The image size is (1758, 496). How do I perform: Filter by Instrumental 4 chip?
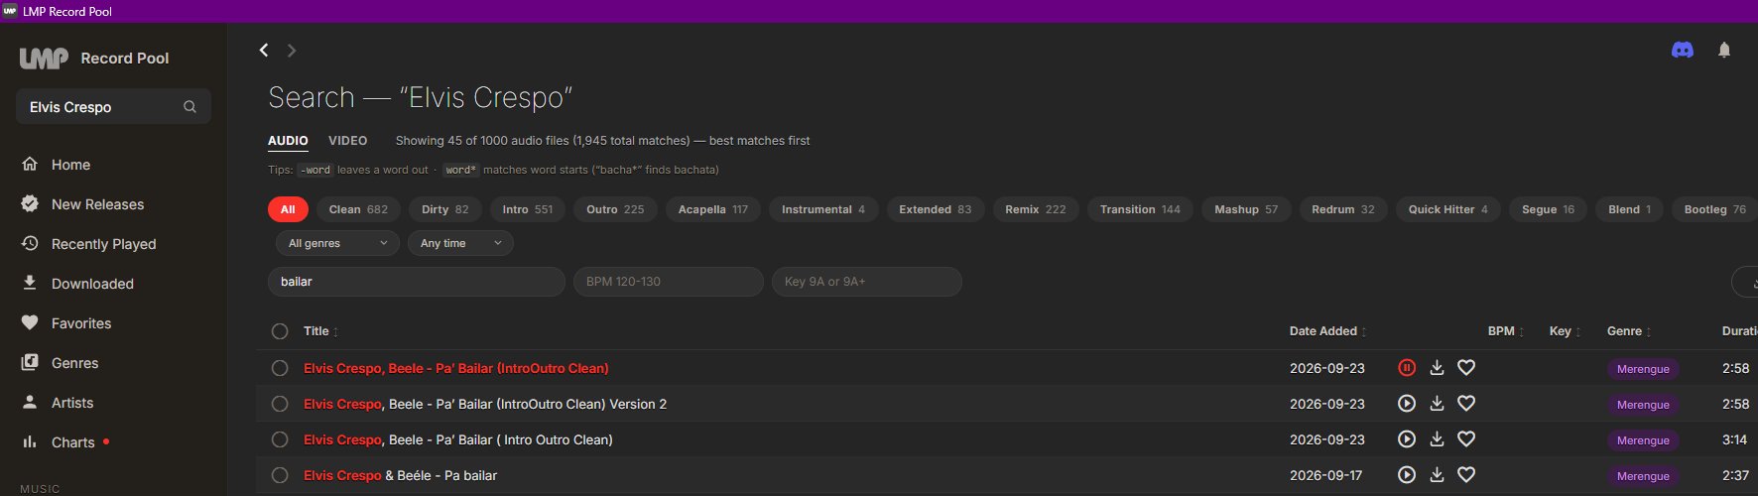tap(823, 209)
